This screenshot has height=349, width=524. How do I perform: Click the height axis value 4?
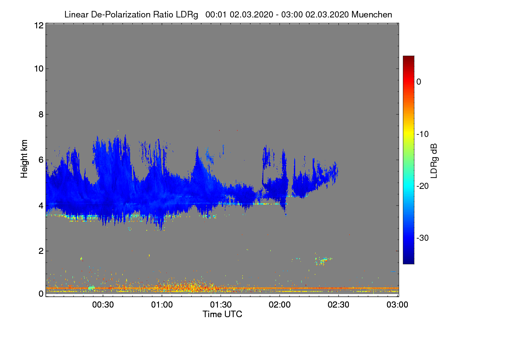[x=41, y=205]
